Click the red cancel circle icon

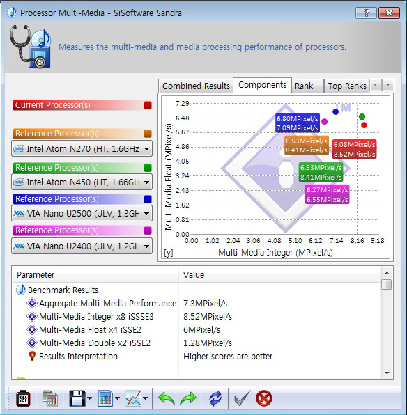tap(264, 398)
